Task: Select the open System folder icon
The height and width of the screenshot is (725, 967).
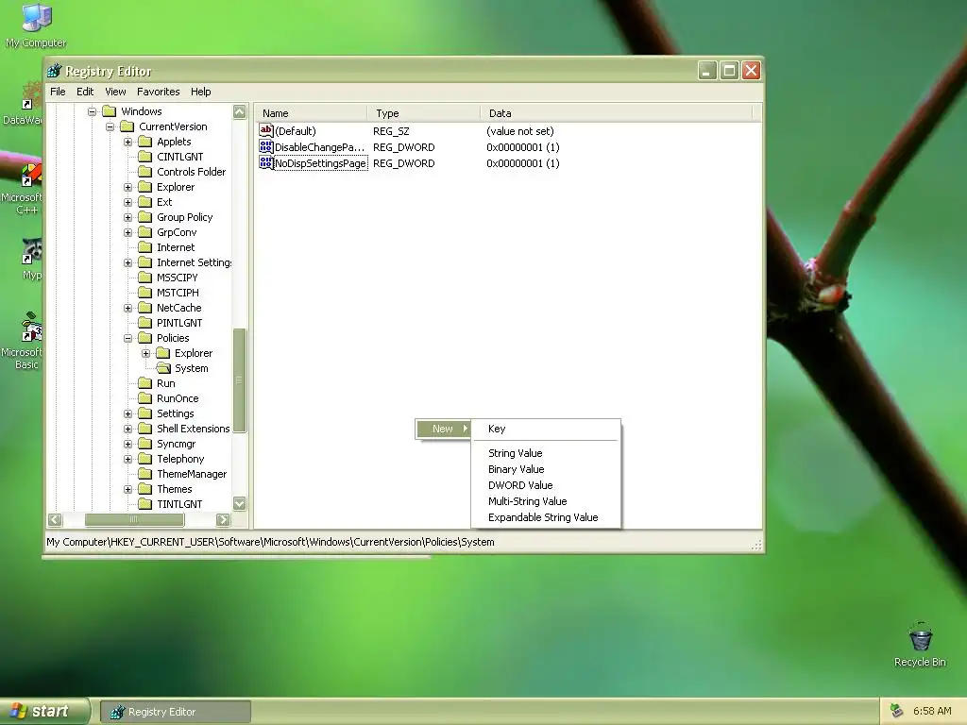Action: pos(162,368)
